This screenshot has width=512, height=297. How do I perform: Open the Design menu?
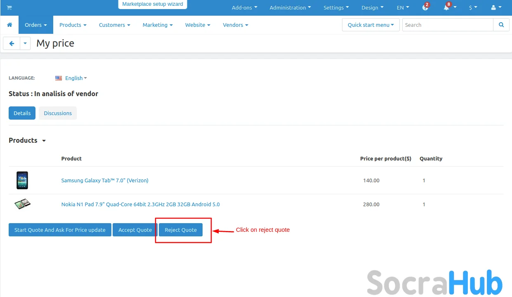(373, 7)
